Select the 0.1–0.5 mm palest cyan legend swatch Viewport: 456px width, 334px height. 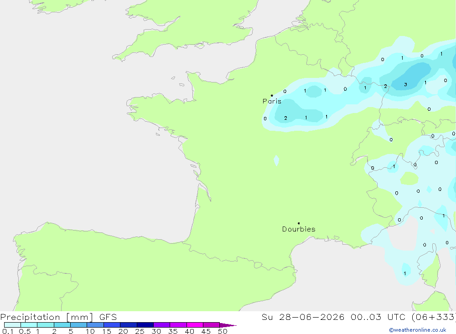point(12,325)
